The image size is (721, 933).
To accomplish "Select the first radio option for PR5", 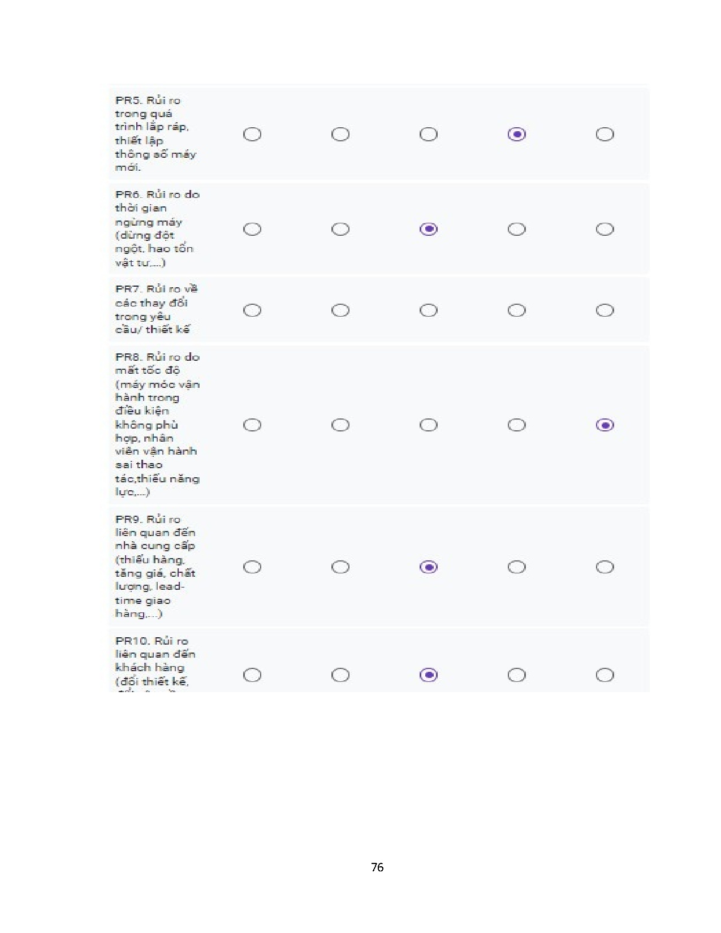I will click(x=252, y=135).
